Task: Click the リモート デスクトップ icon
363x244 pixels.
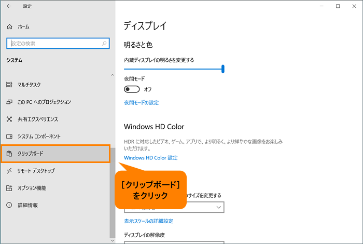Action: click(9, 171)
